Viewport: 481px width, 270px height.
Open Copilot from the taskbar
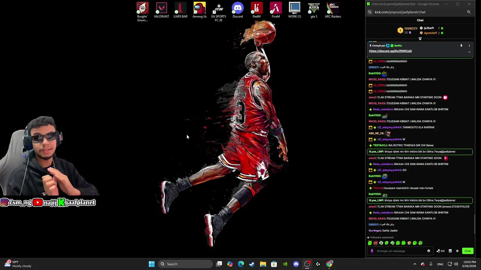click(x=230, y=264)
